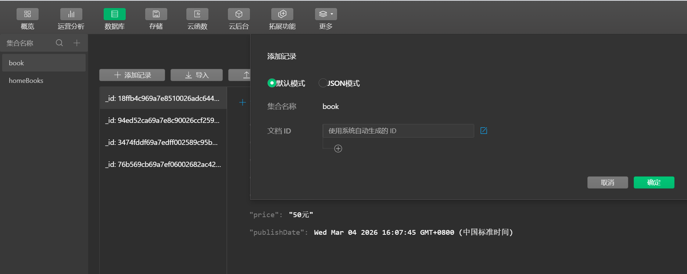Click the blue plus add-field icon
Screen dimensions: 687x274
coord(243,102)
